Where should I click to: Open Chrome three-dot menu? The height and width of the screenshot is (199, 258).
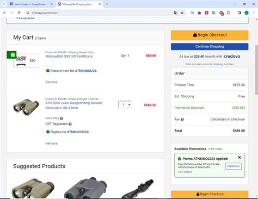click(x=254, y=13)
